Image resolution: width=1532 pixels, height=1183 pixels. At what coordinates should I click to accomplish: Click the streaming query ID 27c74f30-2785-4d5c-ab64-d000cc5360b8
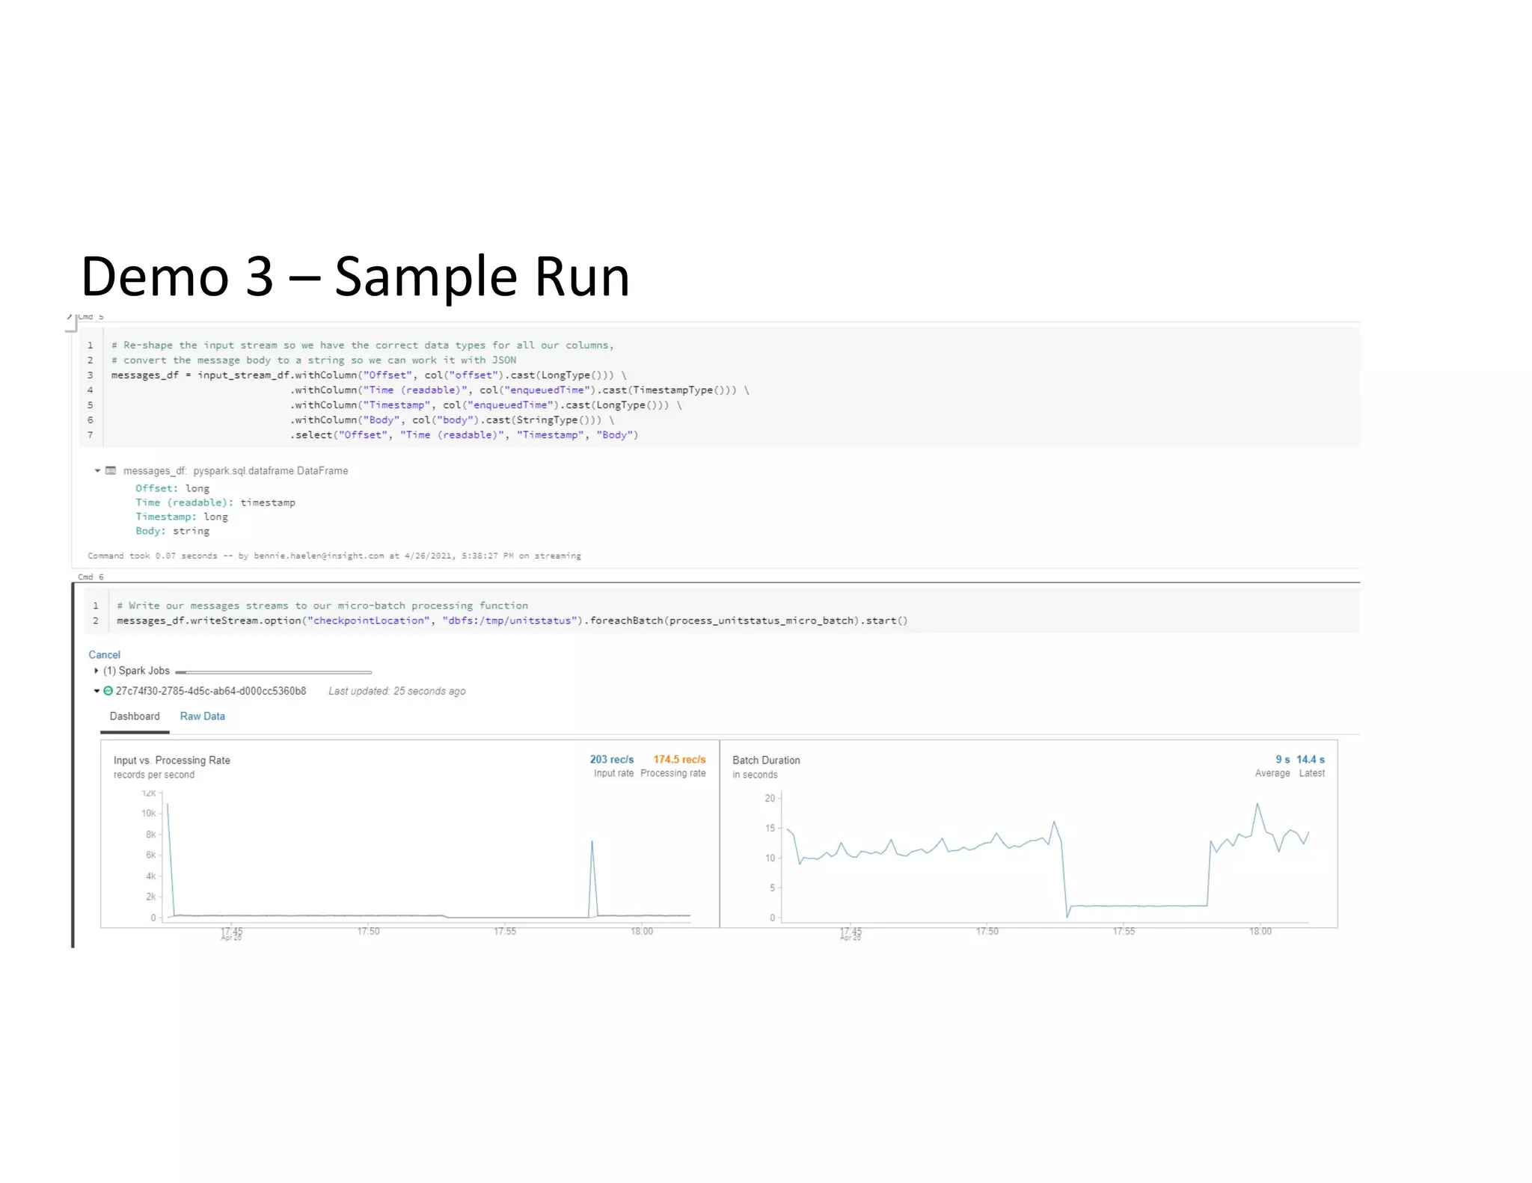[211, 691]
